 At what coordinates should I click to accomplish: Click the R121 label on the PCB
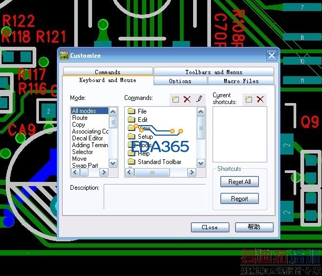click(x=51, y=36)
